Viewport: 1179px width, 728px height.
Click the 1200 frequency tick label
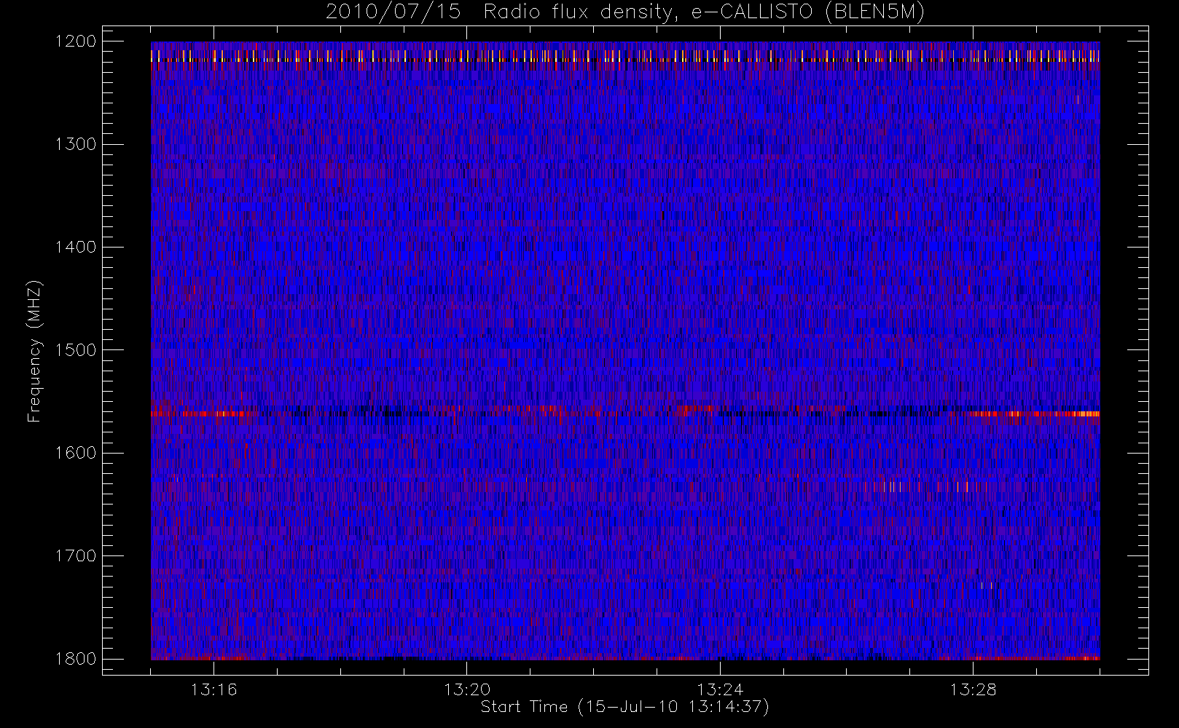click(x=76, y=41)
